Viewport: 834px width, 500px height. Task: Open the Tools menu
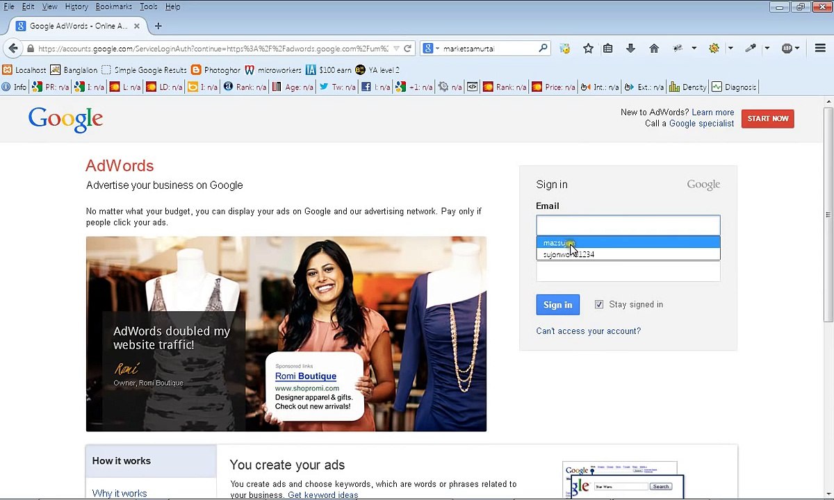click(x=148, y=6)
